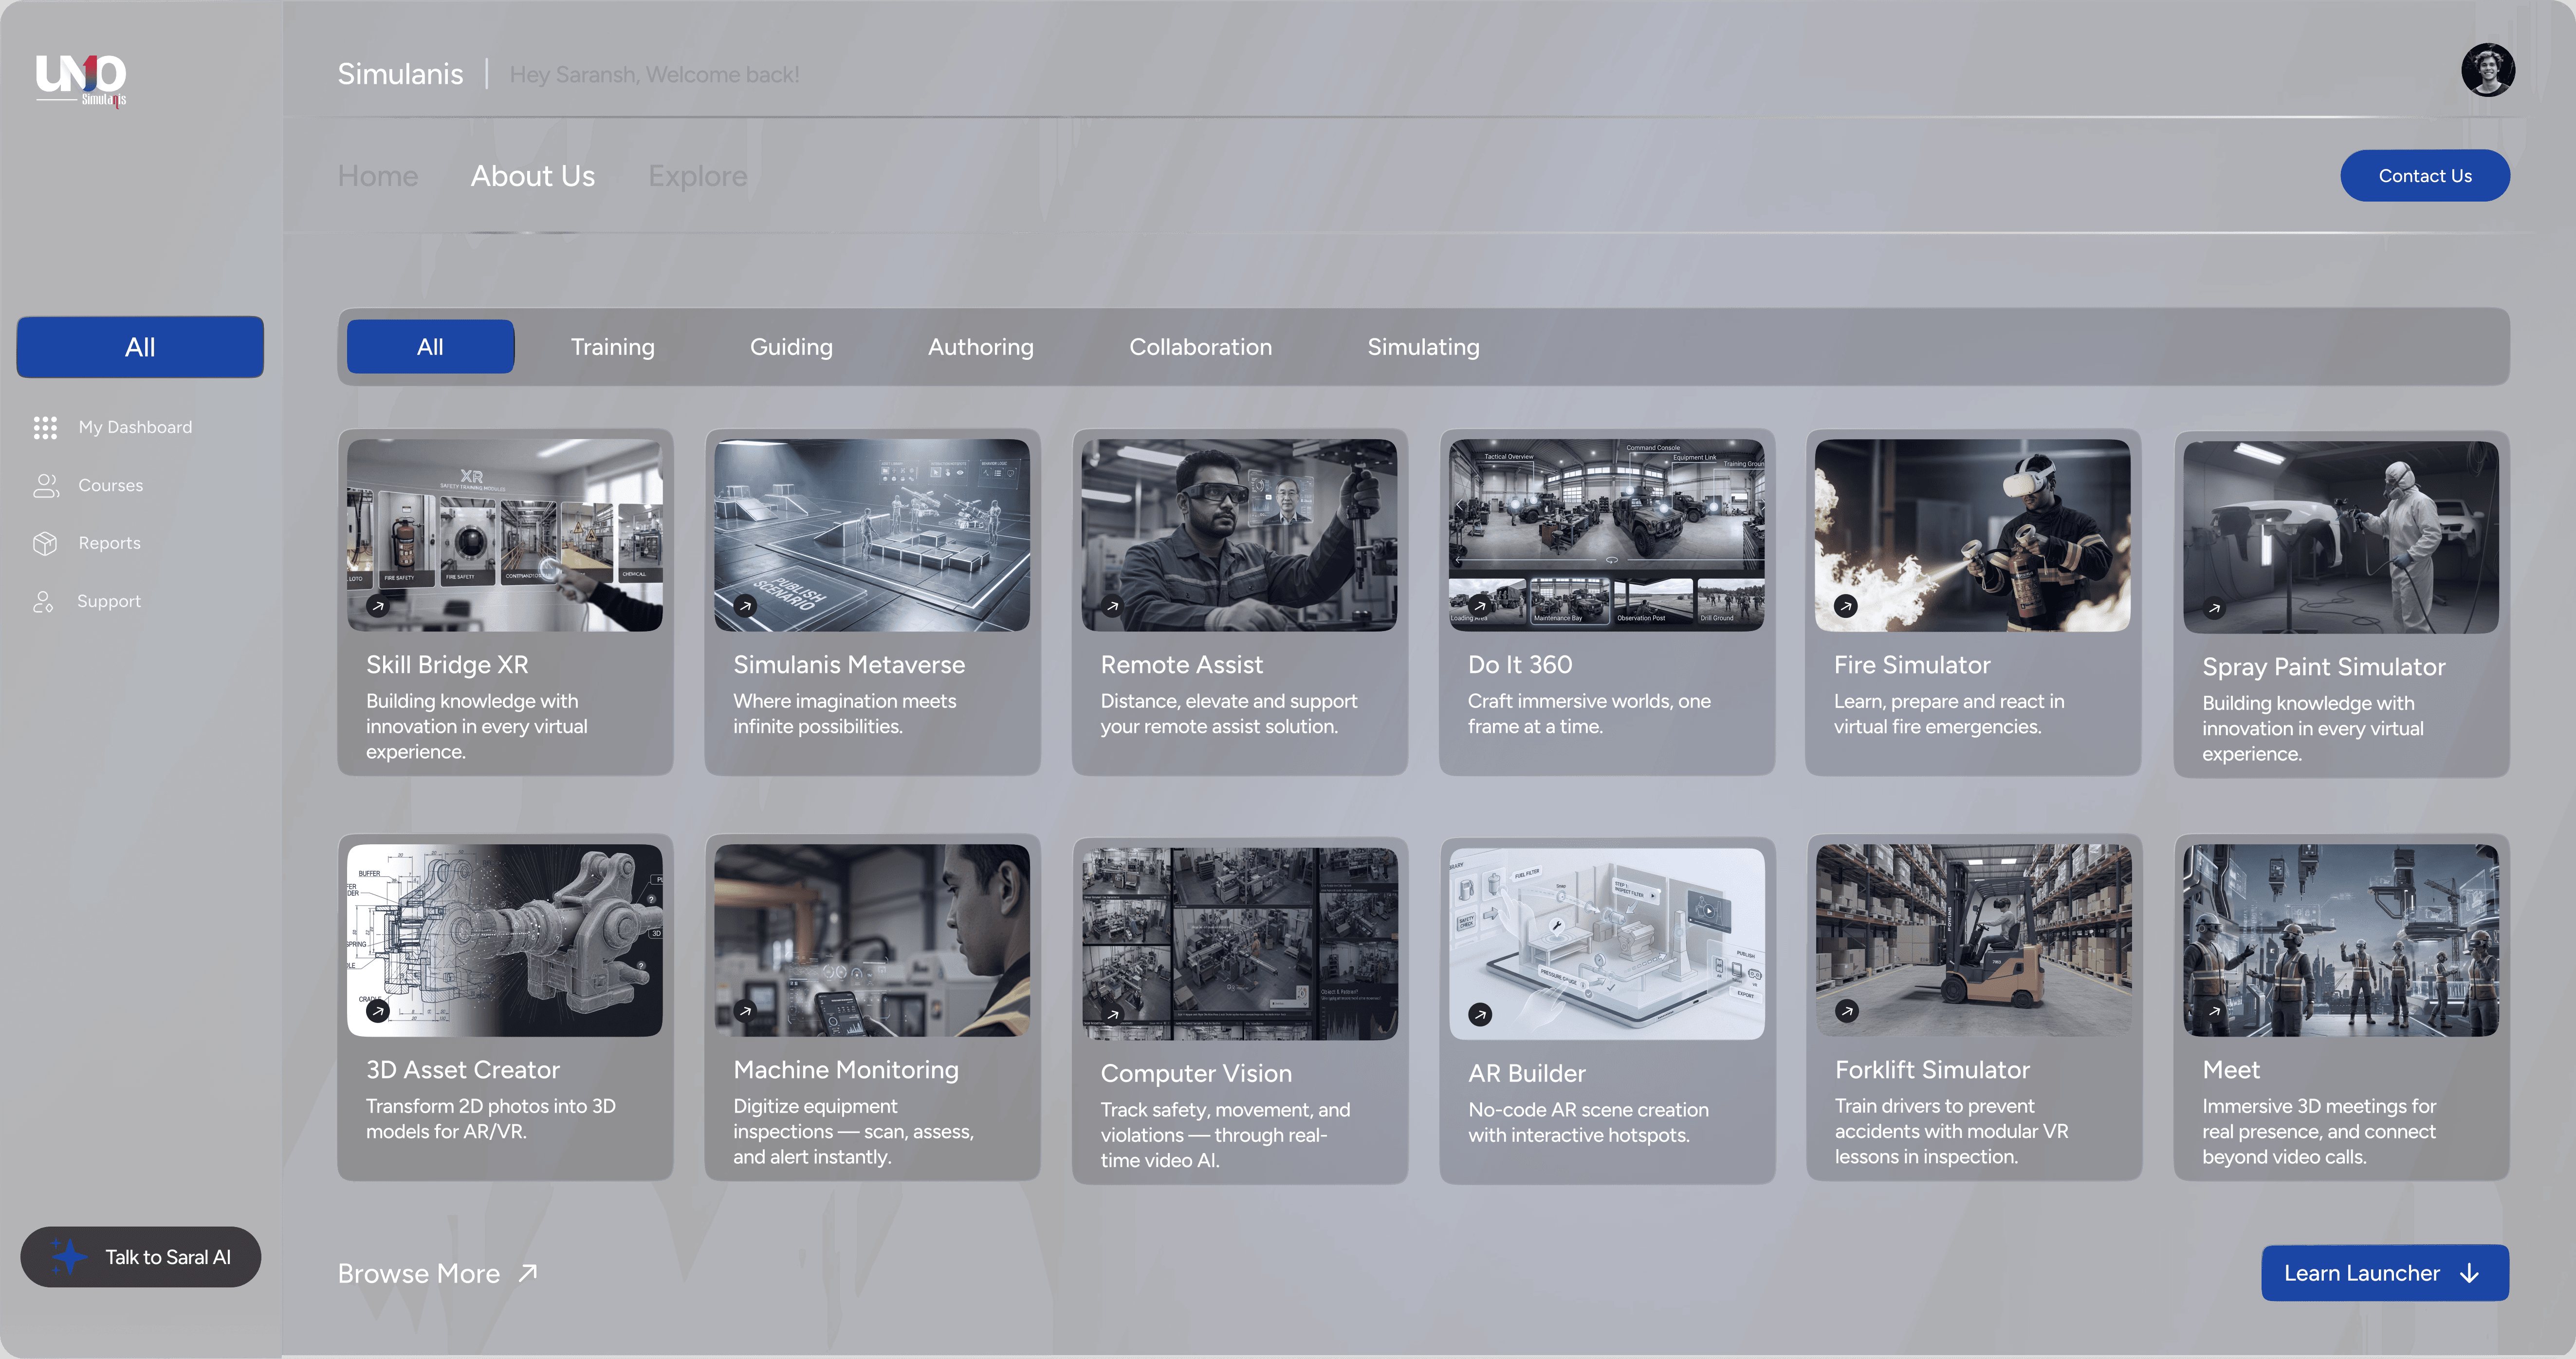Click the Saral AI sparkle icon
The image size is (2576, 1359).
(x=69, y=1256)
